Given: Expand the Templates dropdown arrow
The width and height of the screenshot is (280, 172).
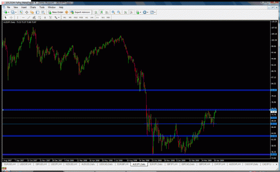Looking at the screenshot, I should [x=155, y=13].
